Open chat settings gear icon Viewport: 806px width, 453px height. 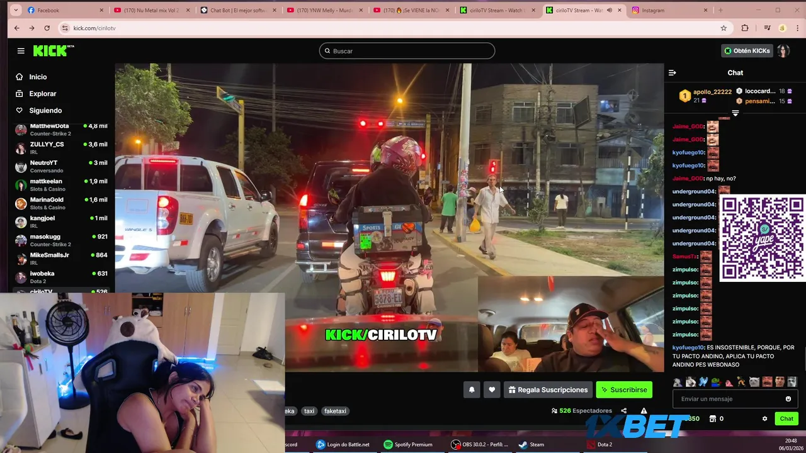pyautogui.click(x=764, y=418)
